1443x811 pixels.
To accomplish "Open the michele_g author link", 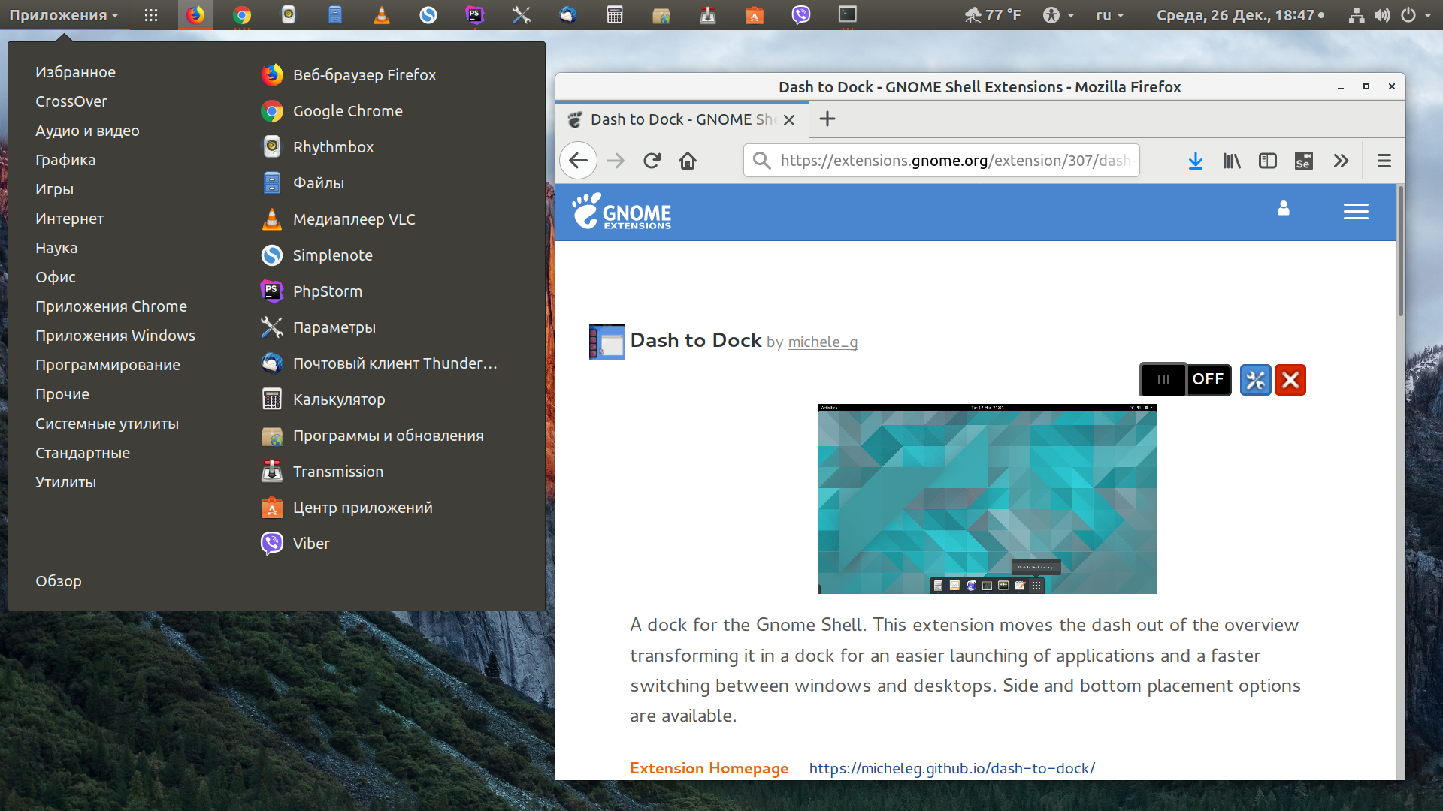I will click(823, 342).
